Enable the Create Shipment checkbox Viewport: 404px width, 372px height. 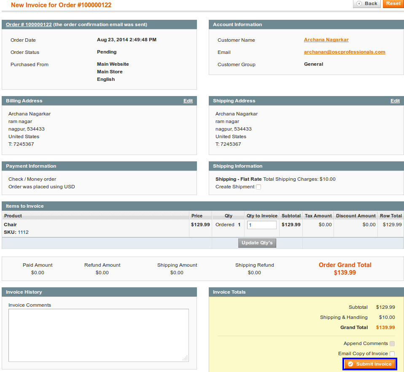coord(259,187)
